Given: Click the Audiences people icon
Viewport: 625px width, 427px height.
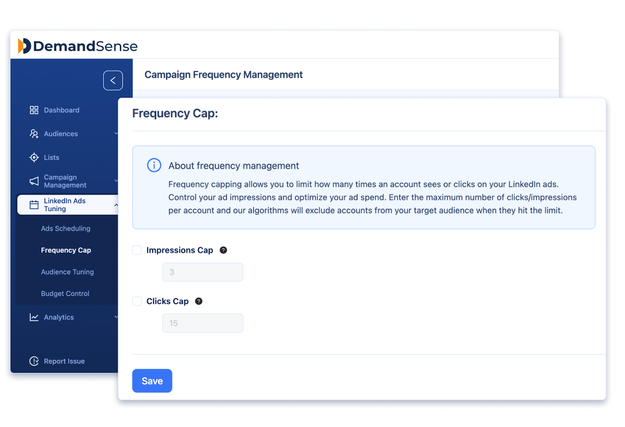Looking at the screenshot, I should (34, 134).
